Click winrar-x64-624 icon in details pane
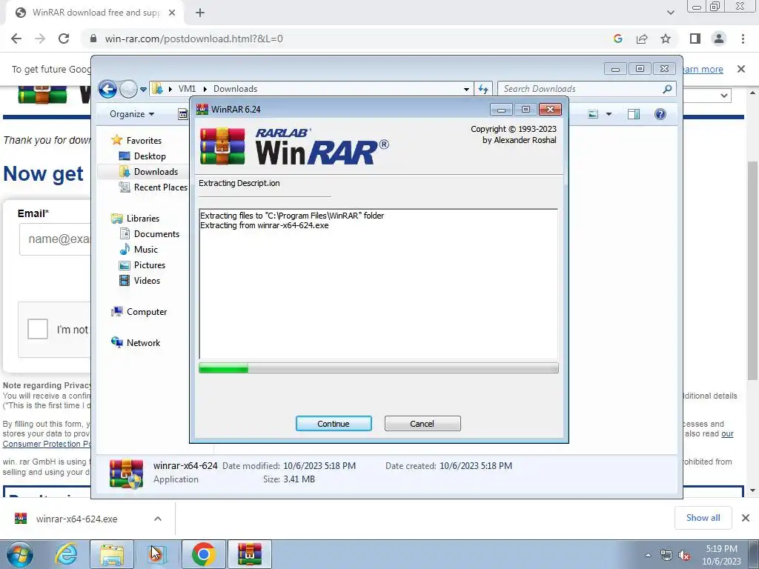The height and width of the screenshot is (569, 759). (x=126, y=473)
